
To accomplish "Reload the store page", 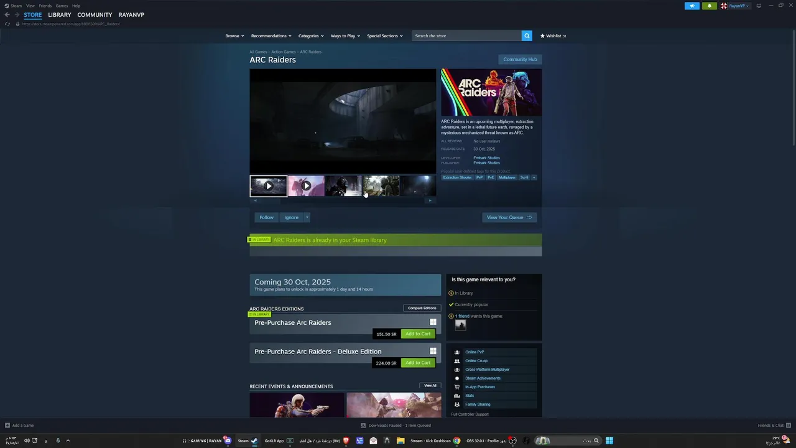I will [7, 24].
